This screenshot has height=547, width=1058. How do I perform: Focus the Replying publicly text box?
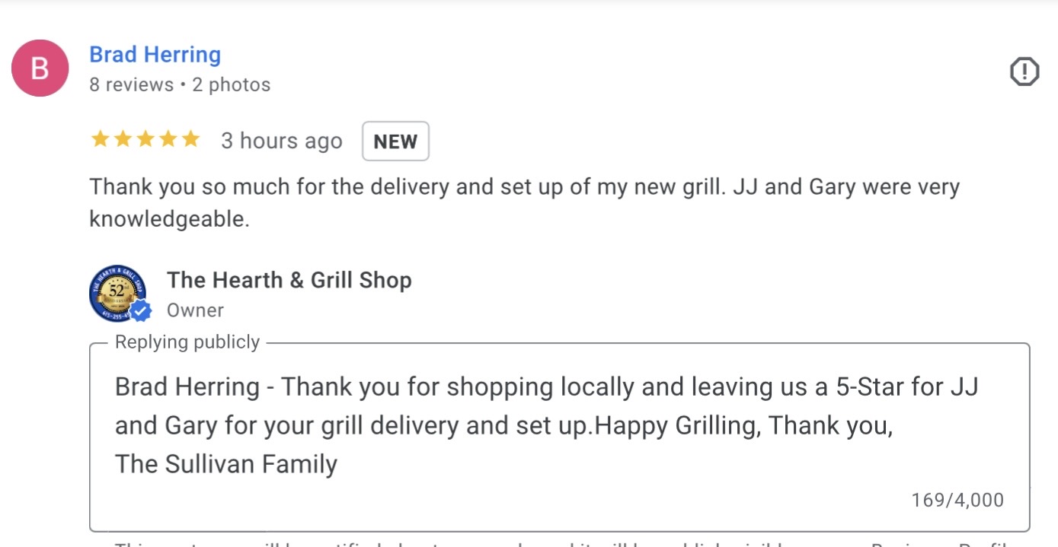click(x=560, y=437)
